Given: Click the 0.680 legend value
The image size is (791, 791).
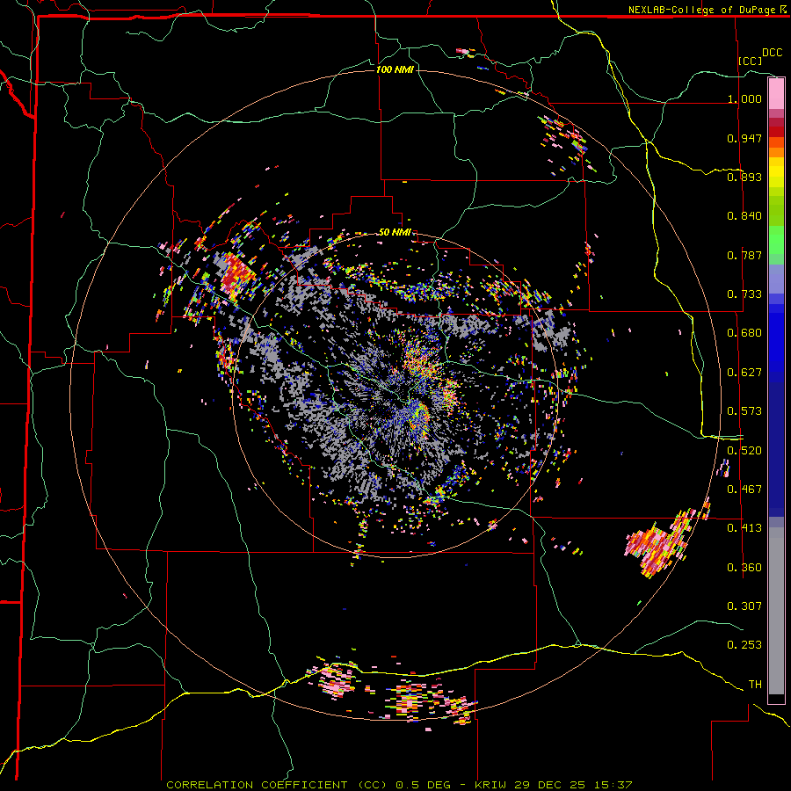Looking at the screenshot, I should click(744, 333).
